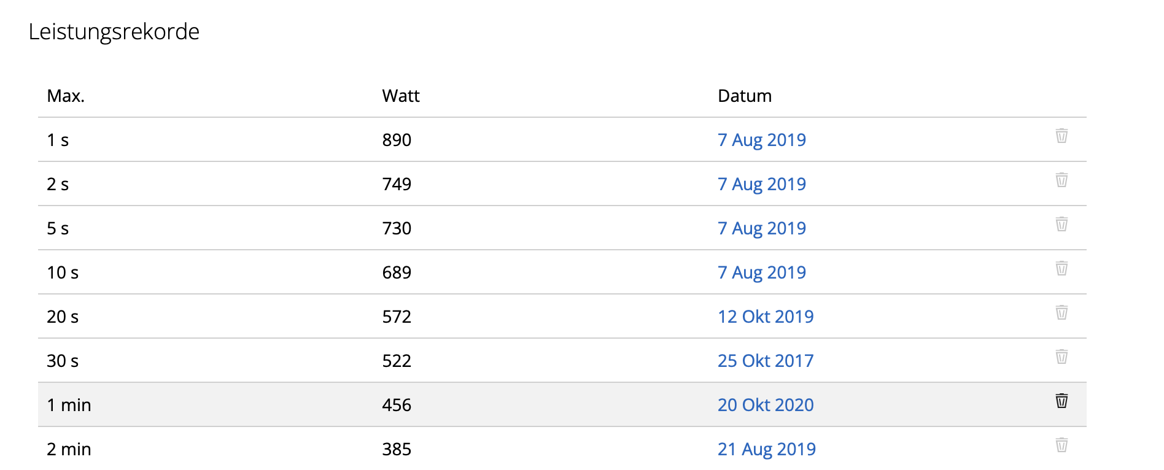Delete the 1 s power record
1164x470 pixels.
(1061, 136)
